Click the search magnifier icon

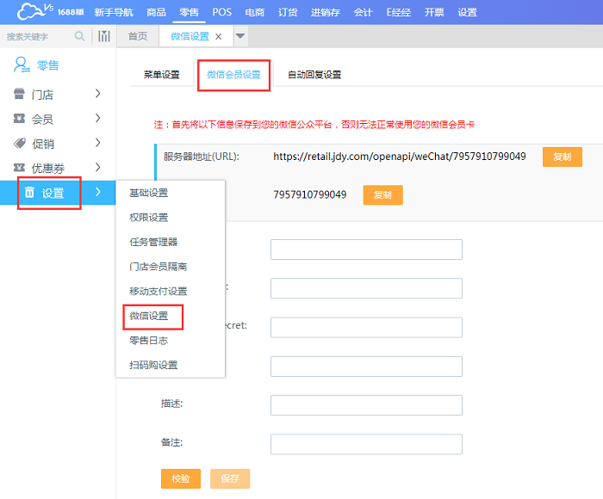(80, 36)
